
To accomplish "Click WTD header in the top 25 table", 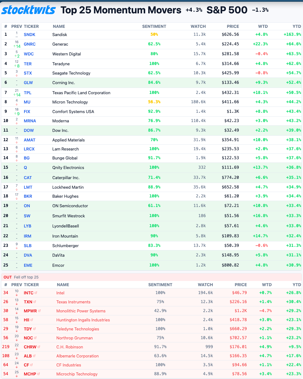I will (263, 26).
